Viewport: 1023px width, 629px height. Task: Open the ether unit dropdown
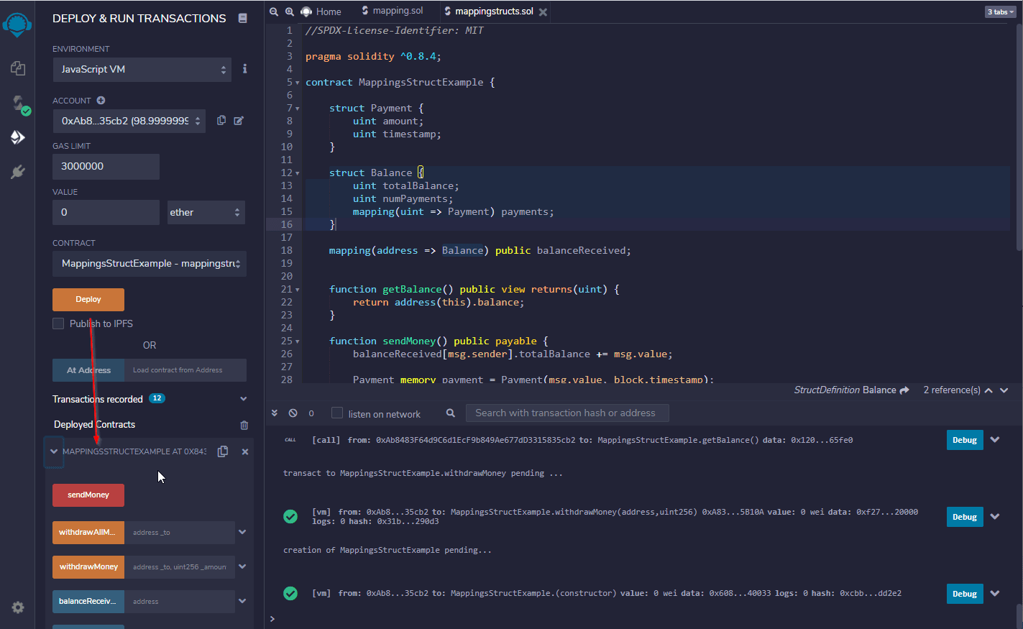(x=206, y=212)
